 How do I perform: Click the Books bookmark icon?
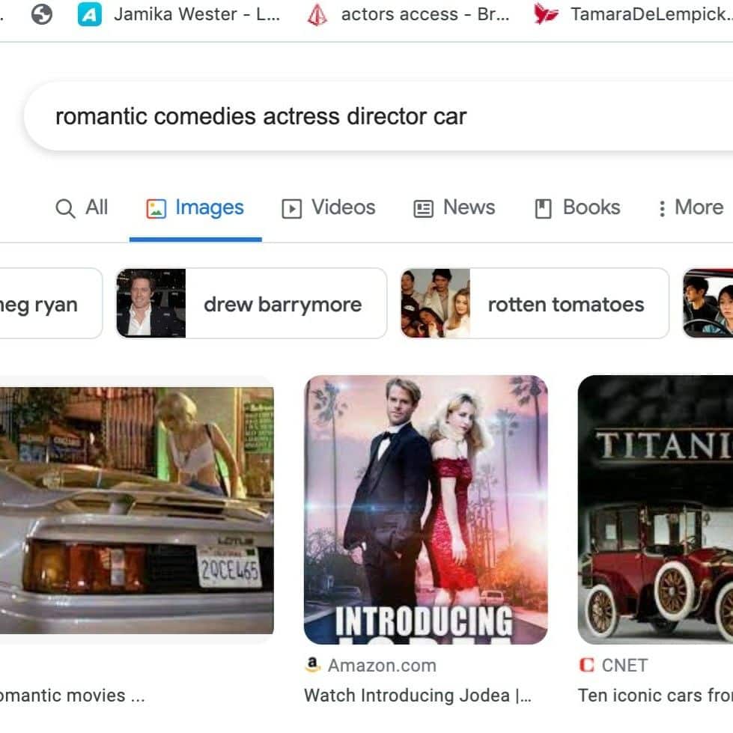(x=544, y=208)
